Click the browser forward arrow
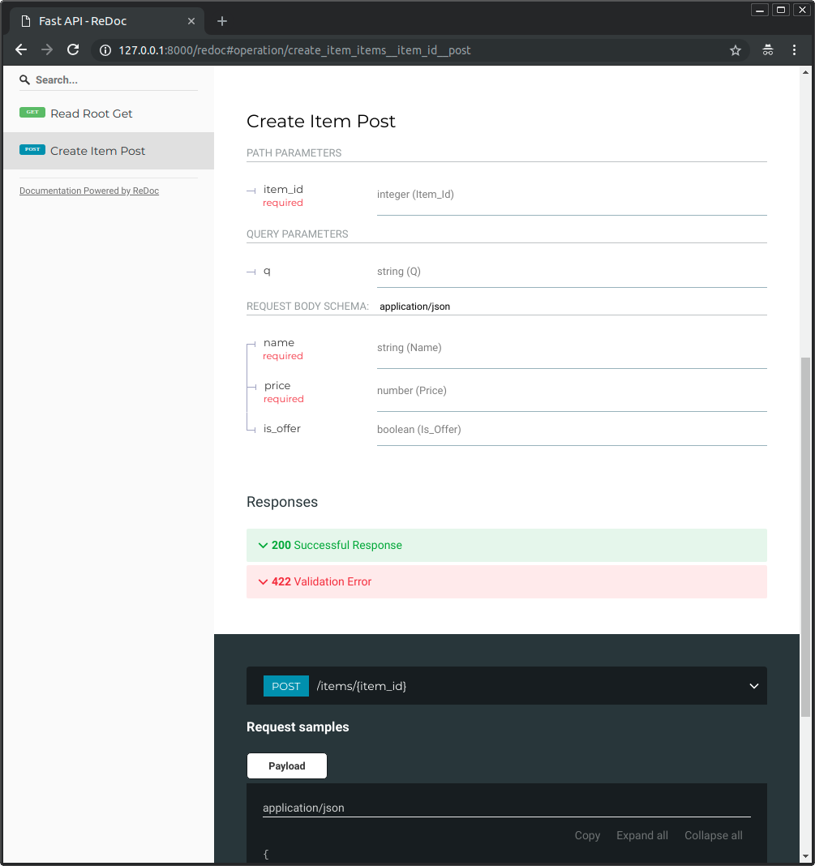 click(47, 50)
